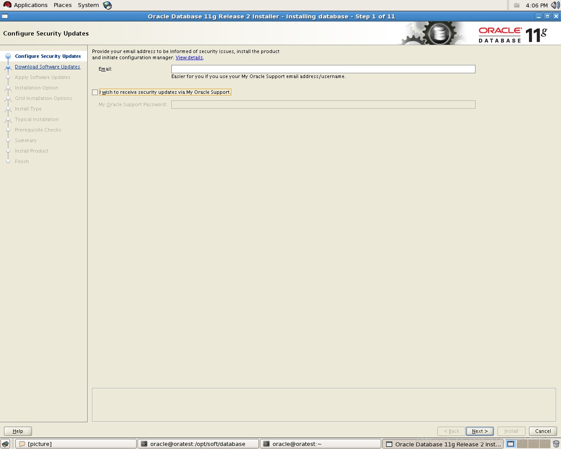Click the Apply Software Updates step
This screenshot has width=561, height=449.
point(43,77)
